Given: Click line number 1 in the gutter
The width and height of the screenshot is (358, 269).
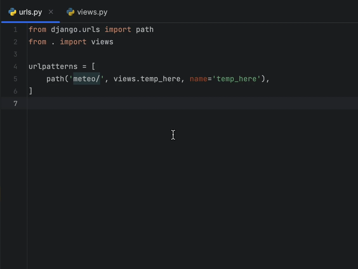Looking at the screenshot, I should click(x=15, y=30).
